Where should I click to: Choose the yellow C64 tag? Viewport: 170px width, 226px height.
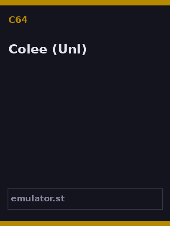(18, 20)
